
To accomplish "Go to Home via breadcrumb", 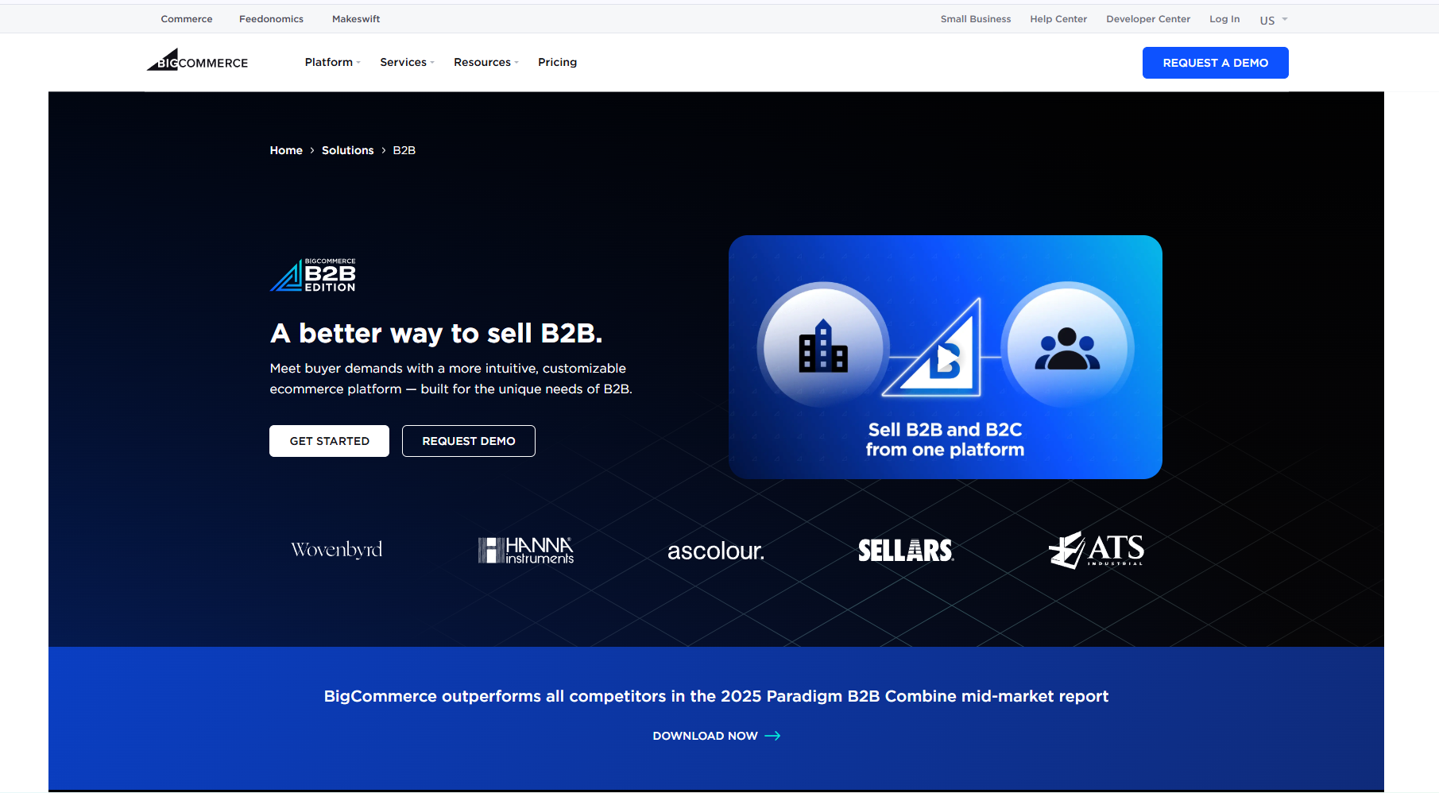I will [286, 150].
